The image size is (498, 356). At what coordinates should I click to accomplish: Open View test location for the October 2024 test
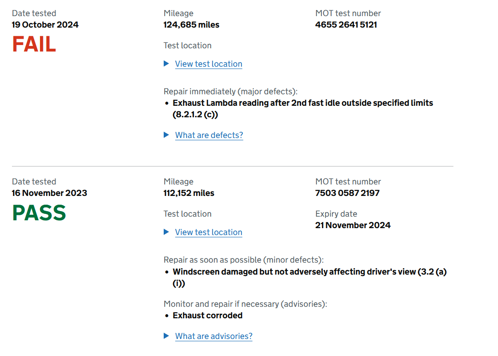tap(208, 64)
